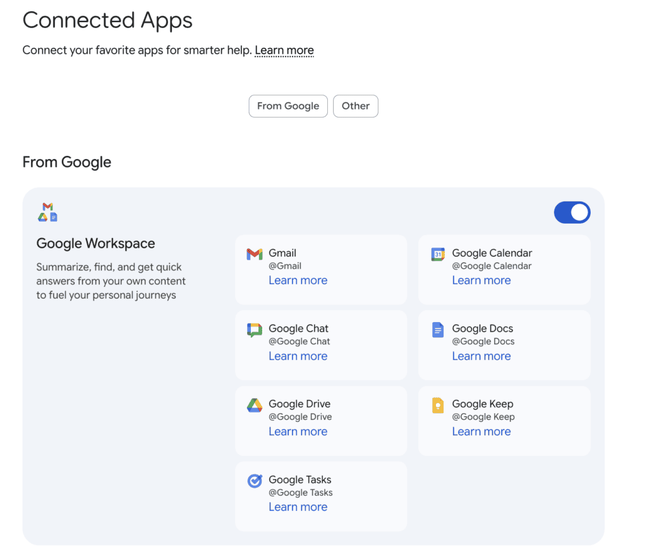Open Learn more under Connected Apps header
The height and width of the screenshot is (559, 647).
point(284,51)
